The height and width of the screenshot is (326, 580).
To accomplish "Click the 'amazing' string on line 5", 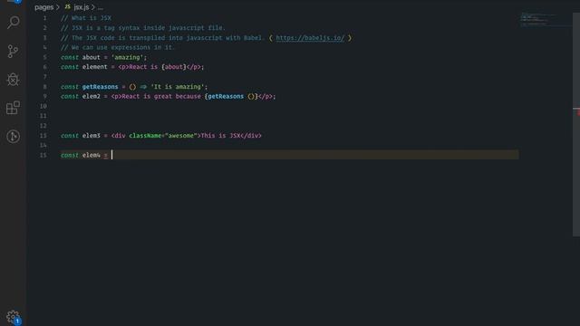I will [x=127, y=57].
